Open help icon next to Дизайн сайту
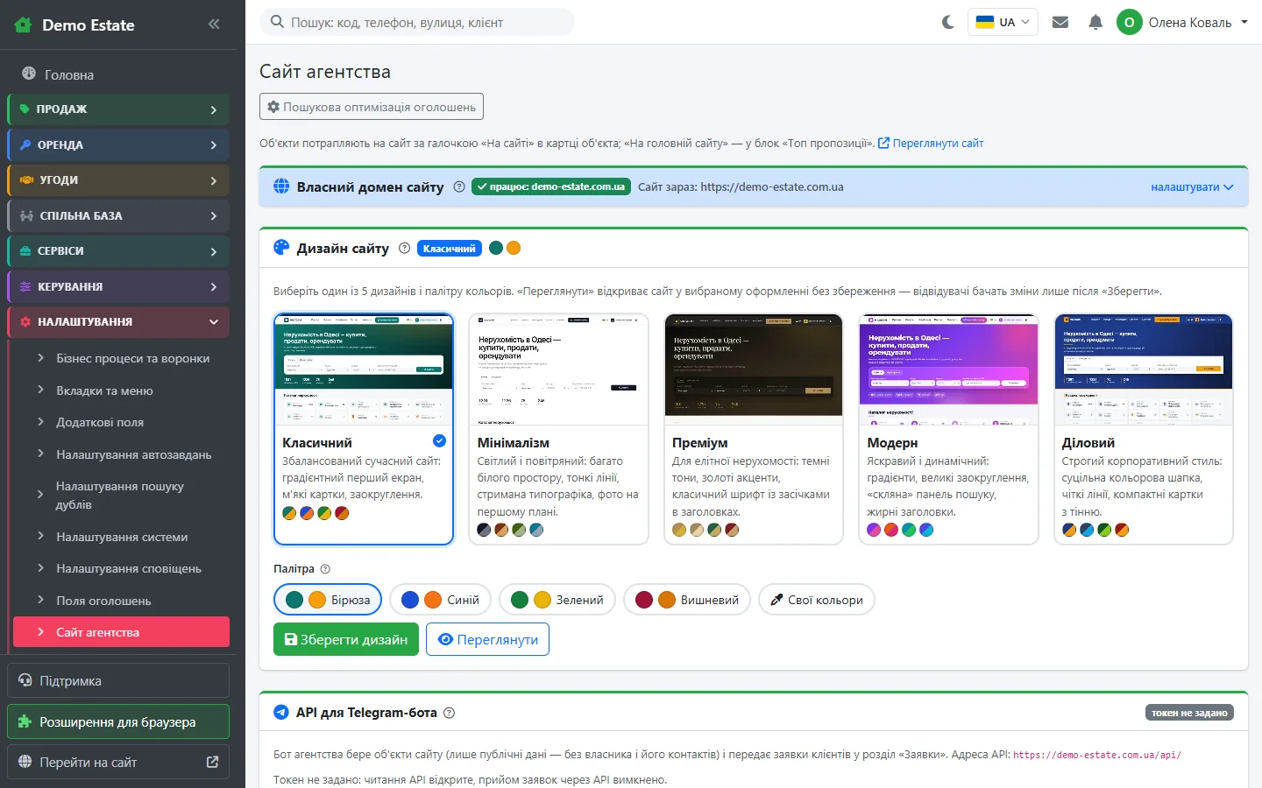 [404, 248]
